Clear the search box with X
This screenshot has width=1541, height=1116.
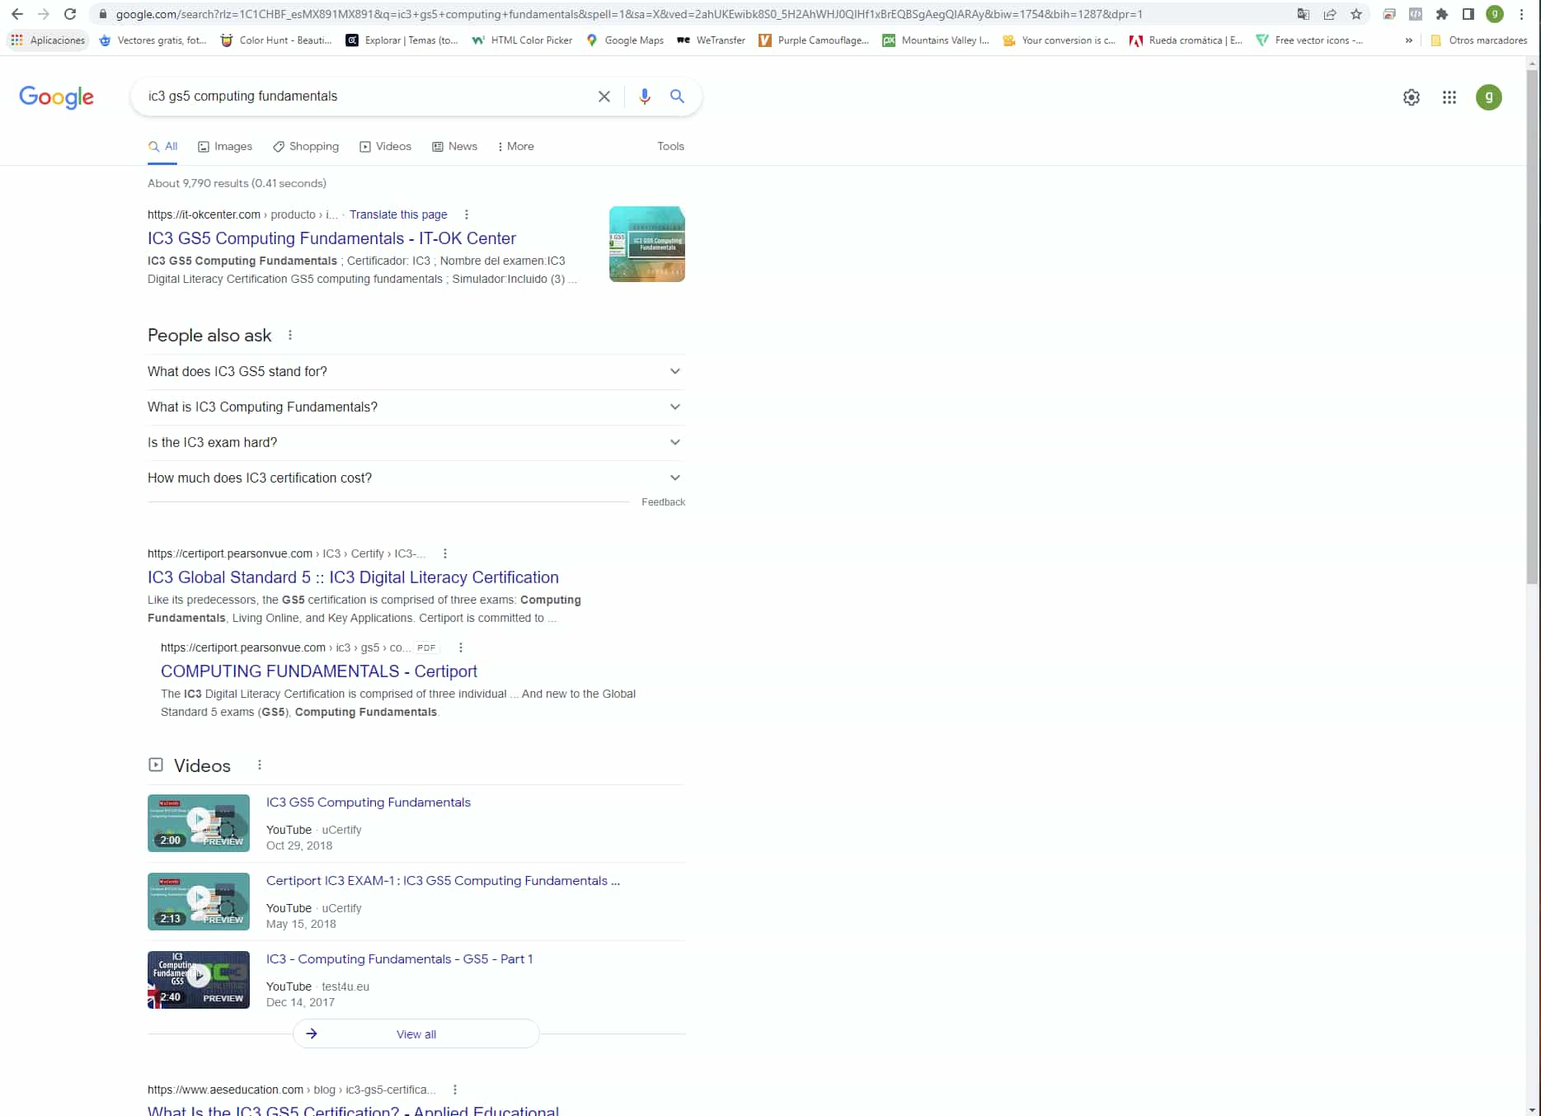tap(604, 97)
